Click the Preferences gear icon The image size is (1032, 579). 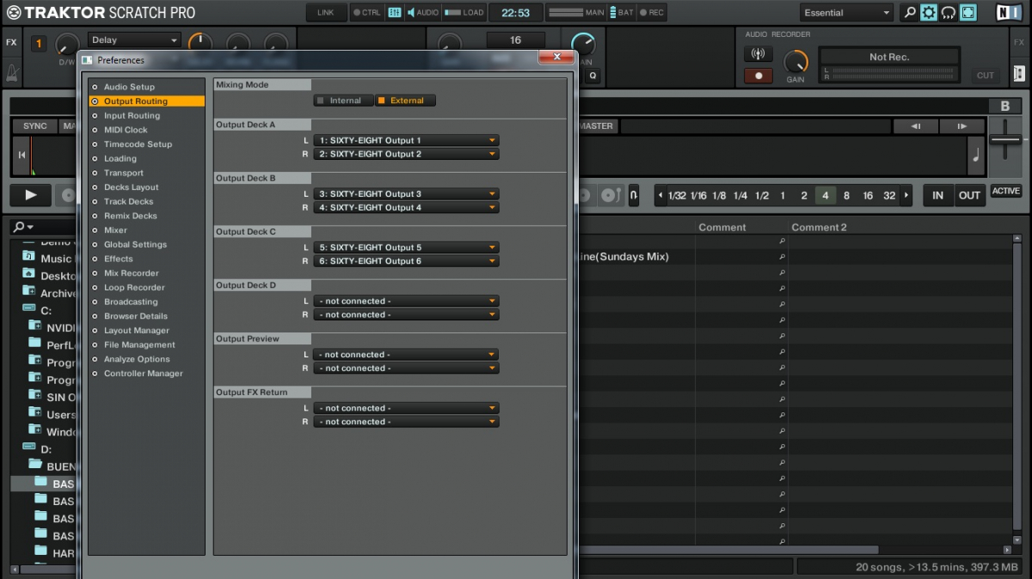click(929, 13)
